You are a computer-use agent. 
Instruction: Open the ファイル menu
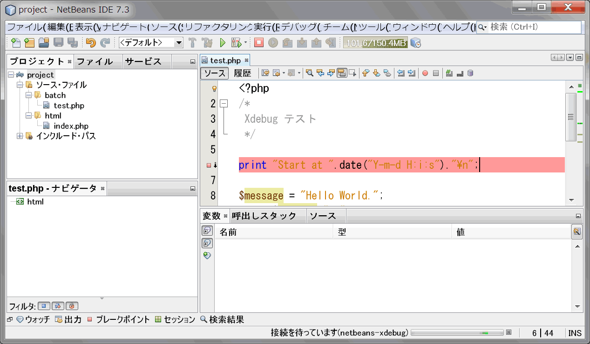pyautogui.click(x=26, y=27)
